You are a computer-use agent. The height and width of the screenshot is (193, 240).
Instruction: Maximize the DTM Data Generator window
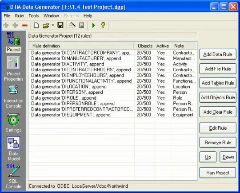tap(224, 7)
